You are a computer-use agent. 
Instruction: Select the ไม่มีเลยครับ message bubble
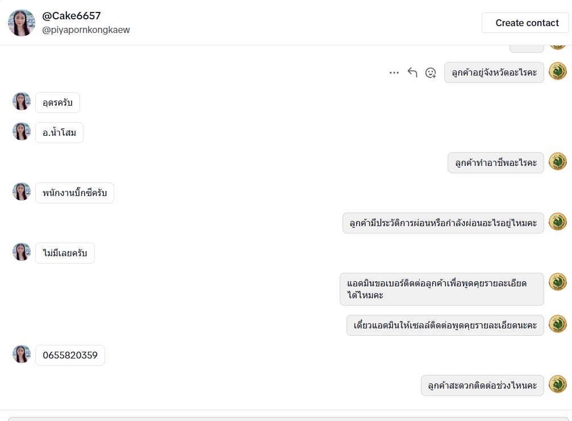65,253
